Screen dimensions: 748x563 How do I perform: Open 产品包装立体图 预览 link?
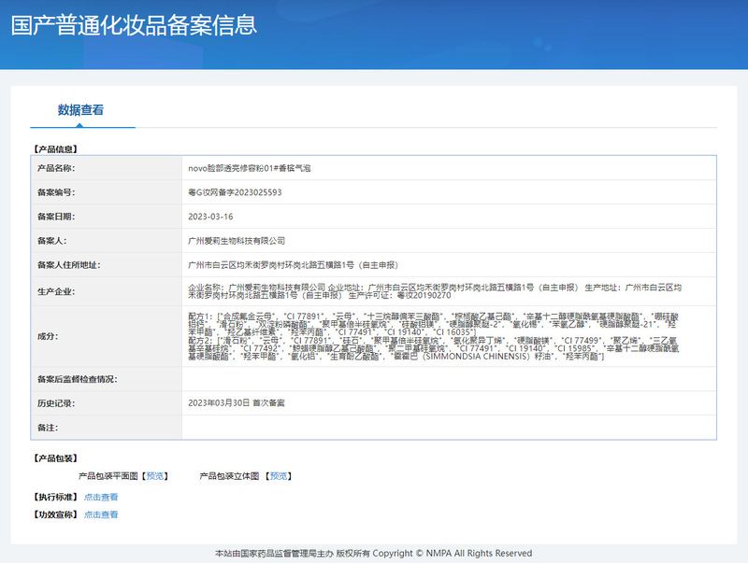coord(279,476)
